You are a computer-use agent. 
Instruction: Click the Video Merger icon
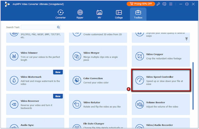[x=77, y=56]
